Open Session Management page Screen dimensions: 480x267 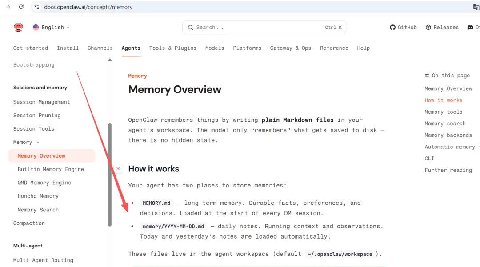pyautogui.click(x=42, y=102)
